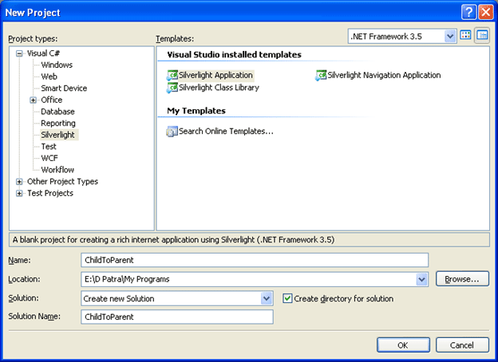Select Web project type
The width and height of the screenshot is (498, 362).
49,77
